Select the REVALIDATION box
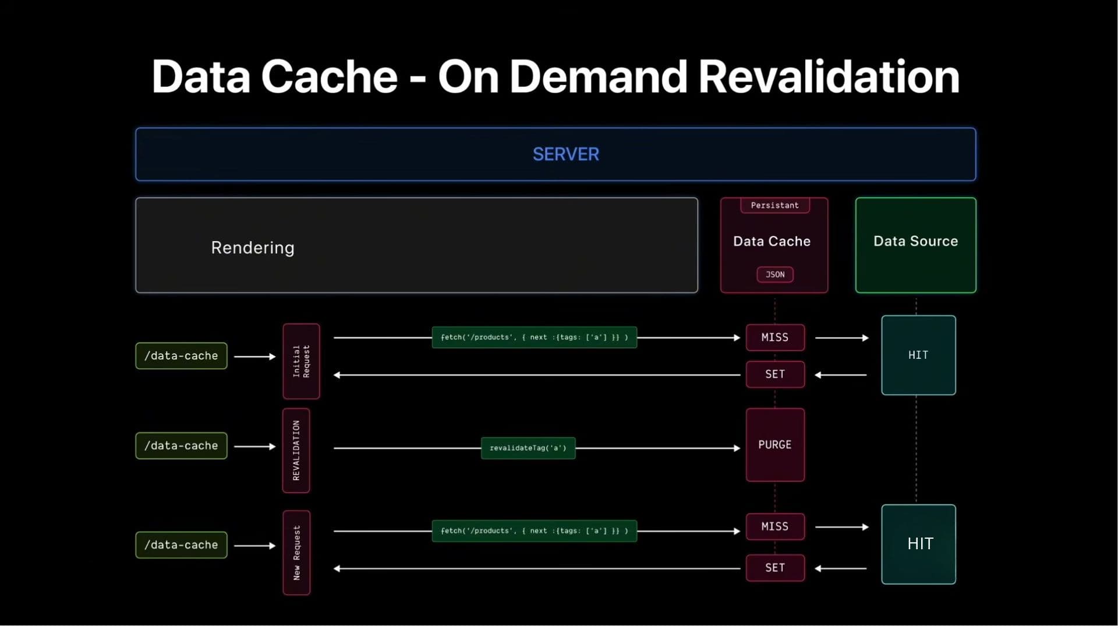 click(x=296, y=450)
